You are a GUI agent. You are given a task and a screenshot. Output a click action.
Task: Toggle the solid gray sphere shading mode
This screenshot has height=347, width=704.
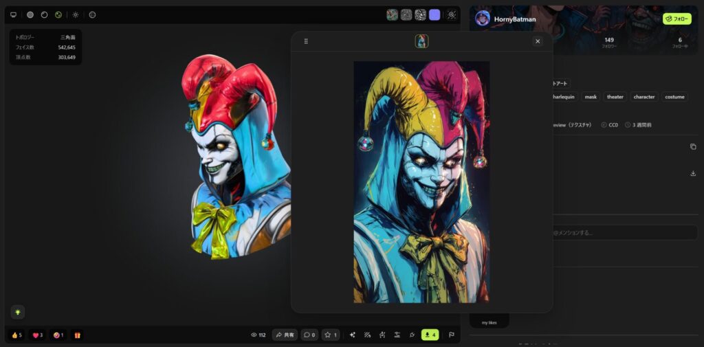[30, 14]
